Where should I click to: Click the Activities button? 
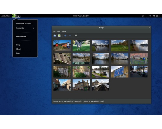point(6,16)
